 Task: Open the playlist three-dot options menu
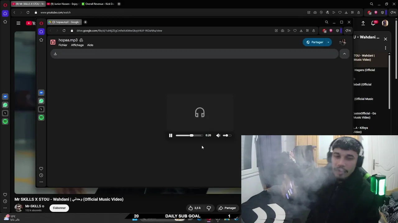386,48
